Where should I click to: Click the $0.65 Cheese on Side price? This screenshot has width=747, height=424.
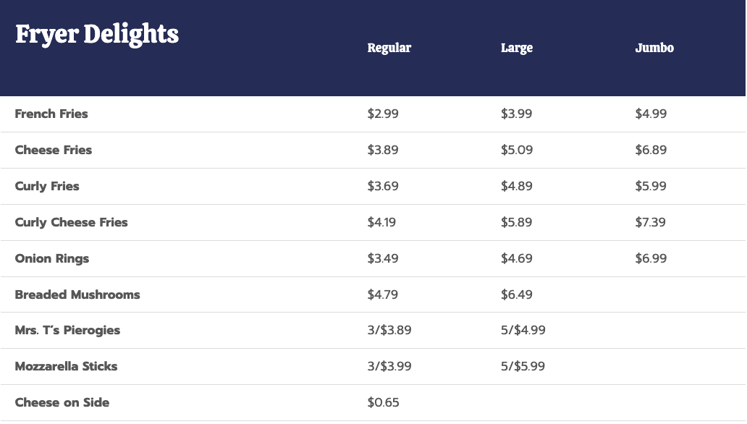383,402
